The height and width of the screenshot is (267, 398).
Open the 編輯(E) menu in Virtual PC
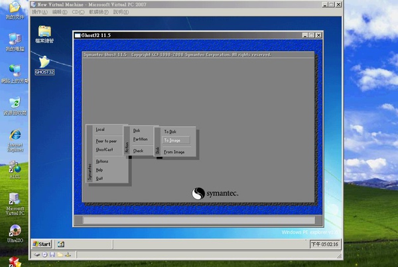(x=60, y=12)
